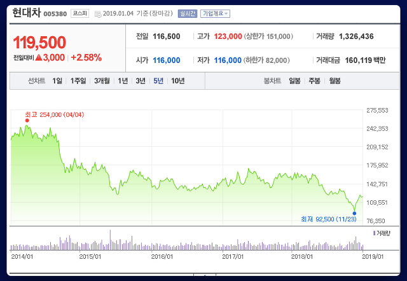Click the 2016/01 axis label
This screenshot has height=281, width=407.
point(162,256)
